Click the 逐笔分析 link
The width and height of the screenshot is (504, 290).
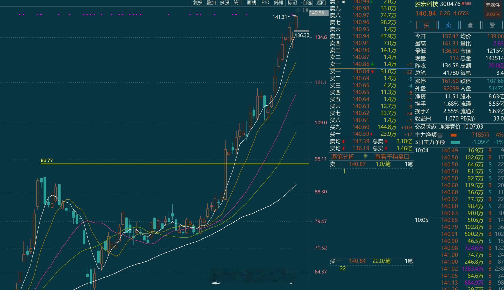pos(342,157)
